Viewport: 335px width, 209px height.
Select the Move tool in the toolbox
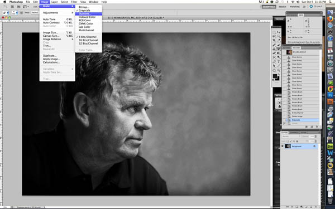pyautogui.click(x=279, y=32)
